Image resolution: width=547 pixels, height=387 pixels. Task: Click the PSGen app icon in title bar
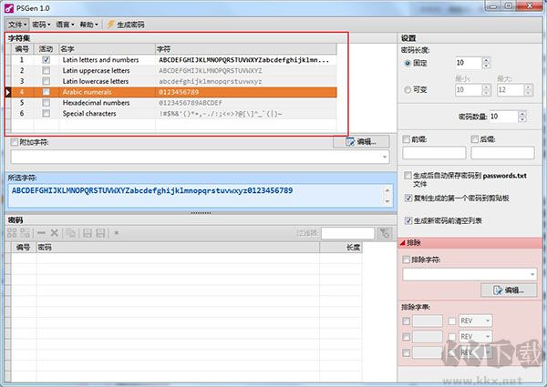[x=9, y=8]
